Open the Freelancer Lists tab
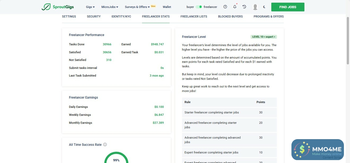This screenshot has width=350, height=163. pyautogui.click(x=194, y=16)
